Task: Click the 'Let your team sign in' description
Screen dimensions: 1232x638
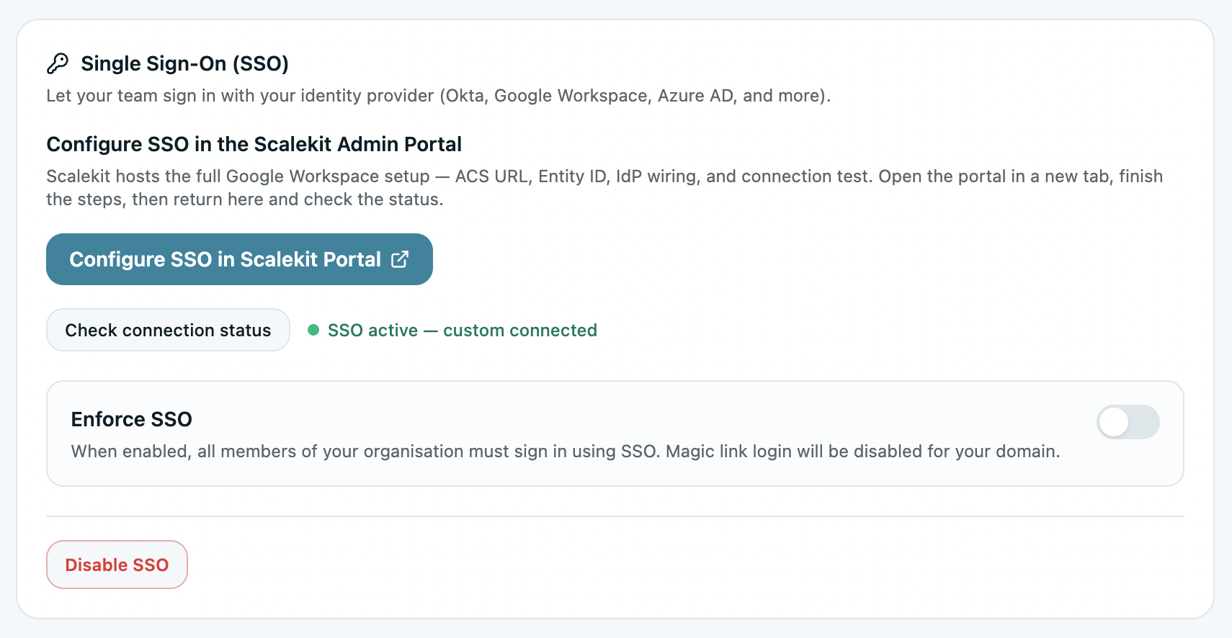Action: pyautogui.click(x=439, y=96)
